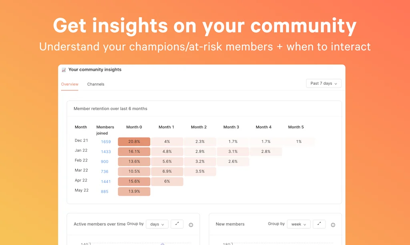Click the info icon next to Active members chart
This screenshot has width=410, height=245.
point(191,225)
